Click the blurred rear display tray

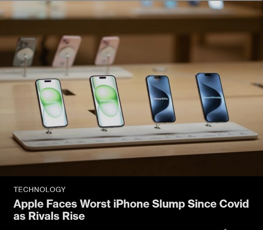click(x=66, y=73)
